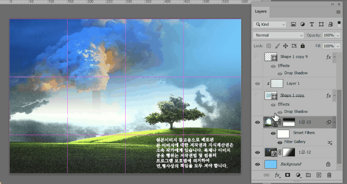Select the italic Background layer name
This screenshot has width=347, height=184.
point(291,164)
